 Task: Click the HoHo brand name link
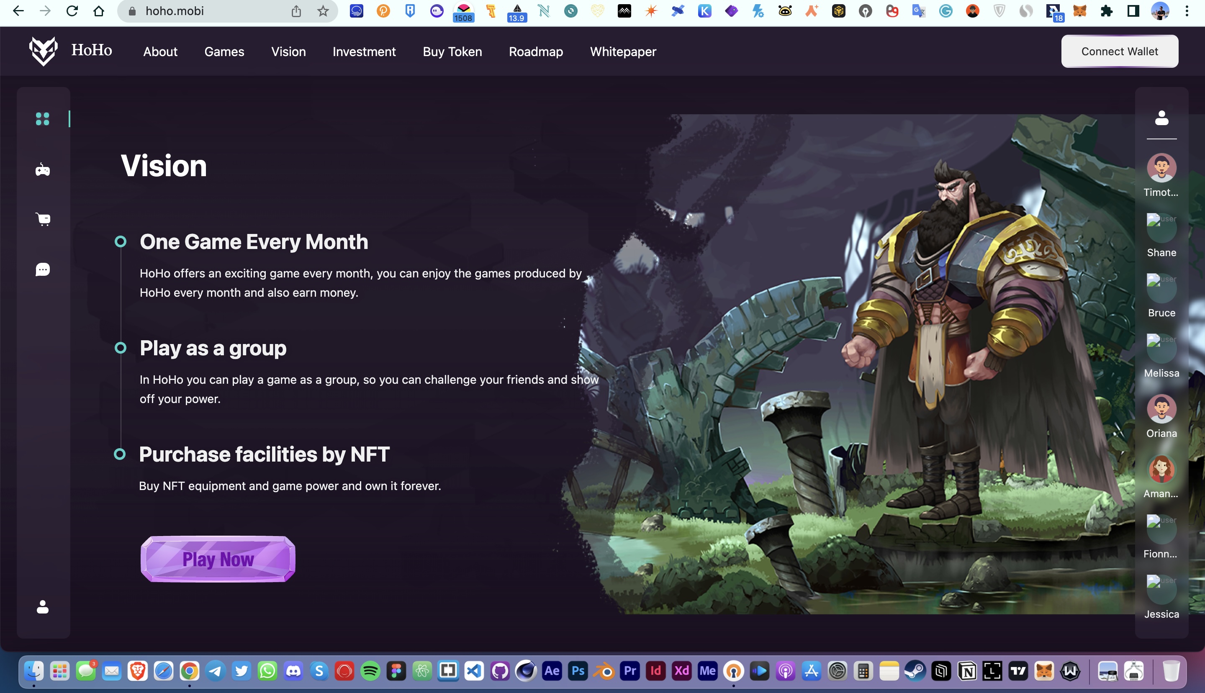click(x=91, y=50)
